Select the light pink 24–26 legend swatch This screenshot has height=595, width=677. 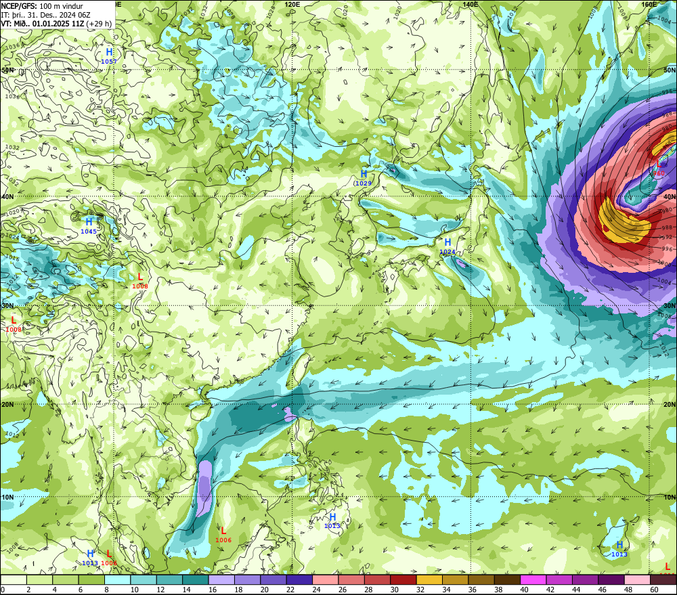(x=325, y=579)
